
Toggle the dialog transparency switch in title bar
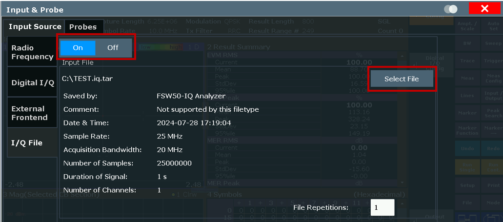[x=451, y=9]
